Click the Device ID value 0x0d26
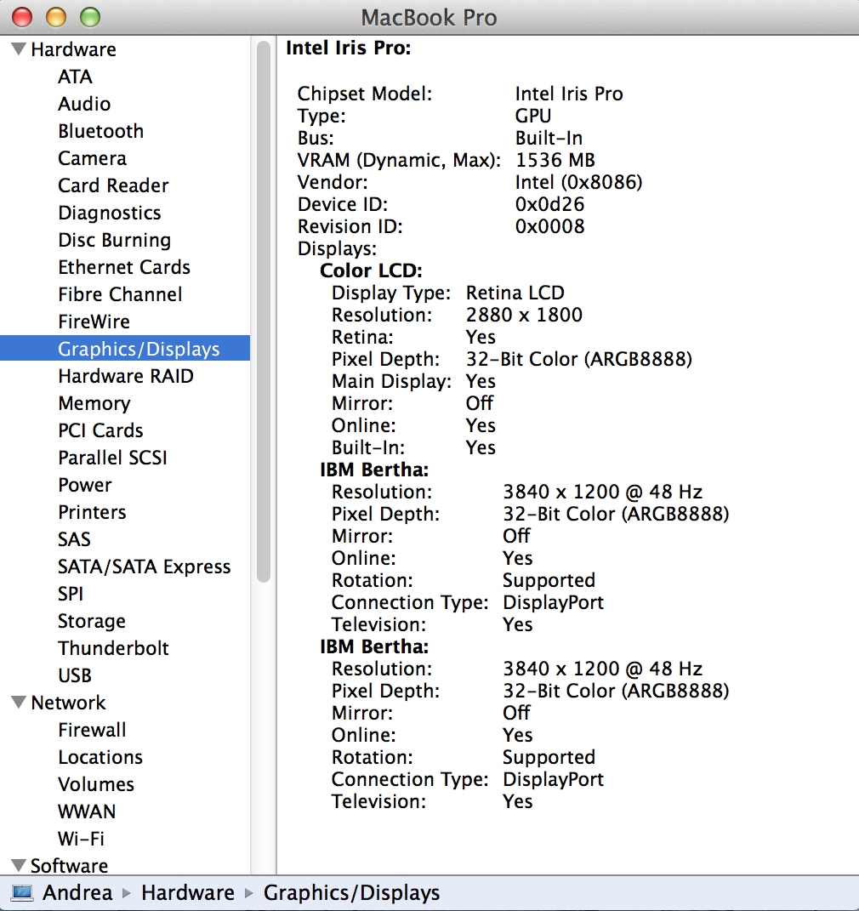The image size is (859, 911). click(550, 204)
